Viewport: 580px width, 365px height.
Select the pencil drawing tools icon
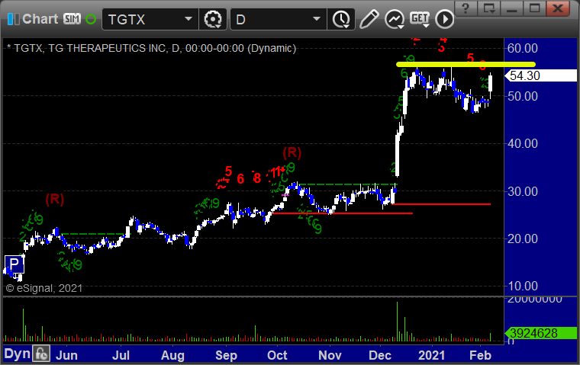(x=369, y=19)
